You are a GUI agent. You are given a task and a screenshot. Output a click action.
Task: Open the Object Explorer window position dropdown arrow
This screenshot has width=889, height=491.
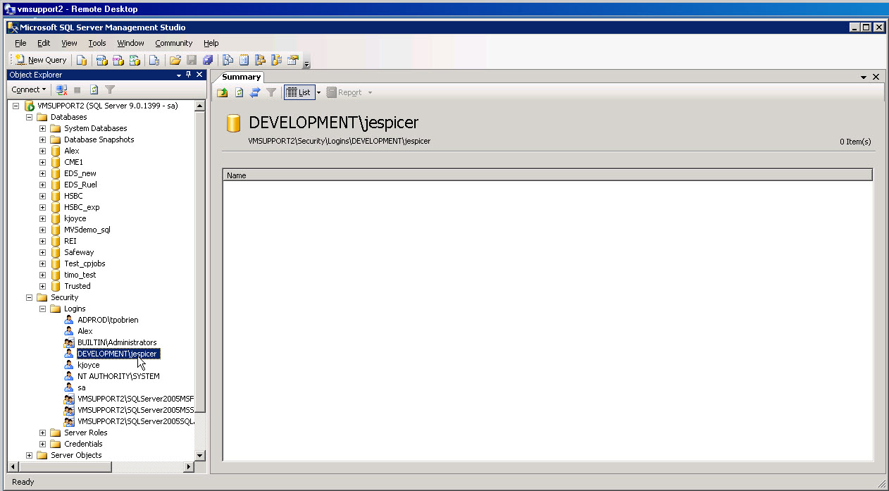179,75
